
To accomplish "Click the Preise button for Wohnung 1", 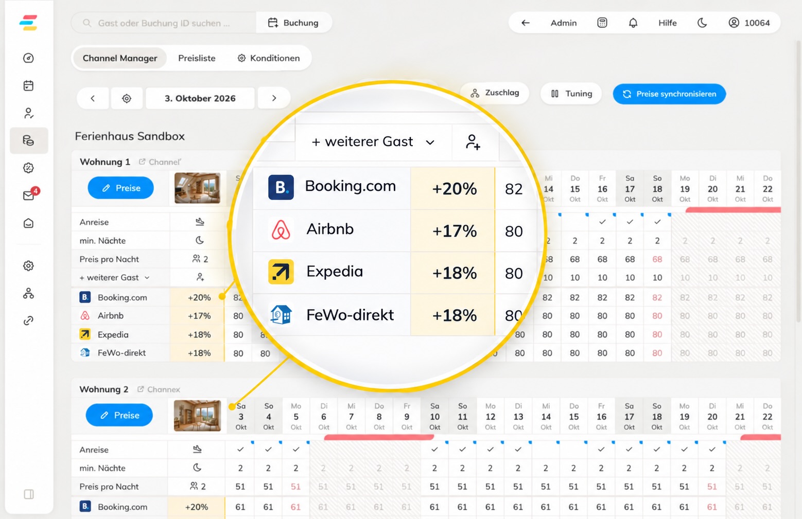I will [x=121, y=188].
